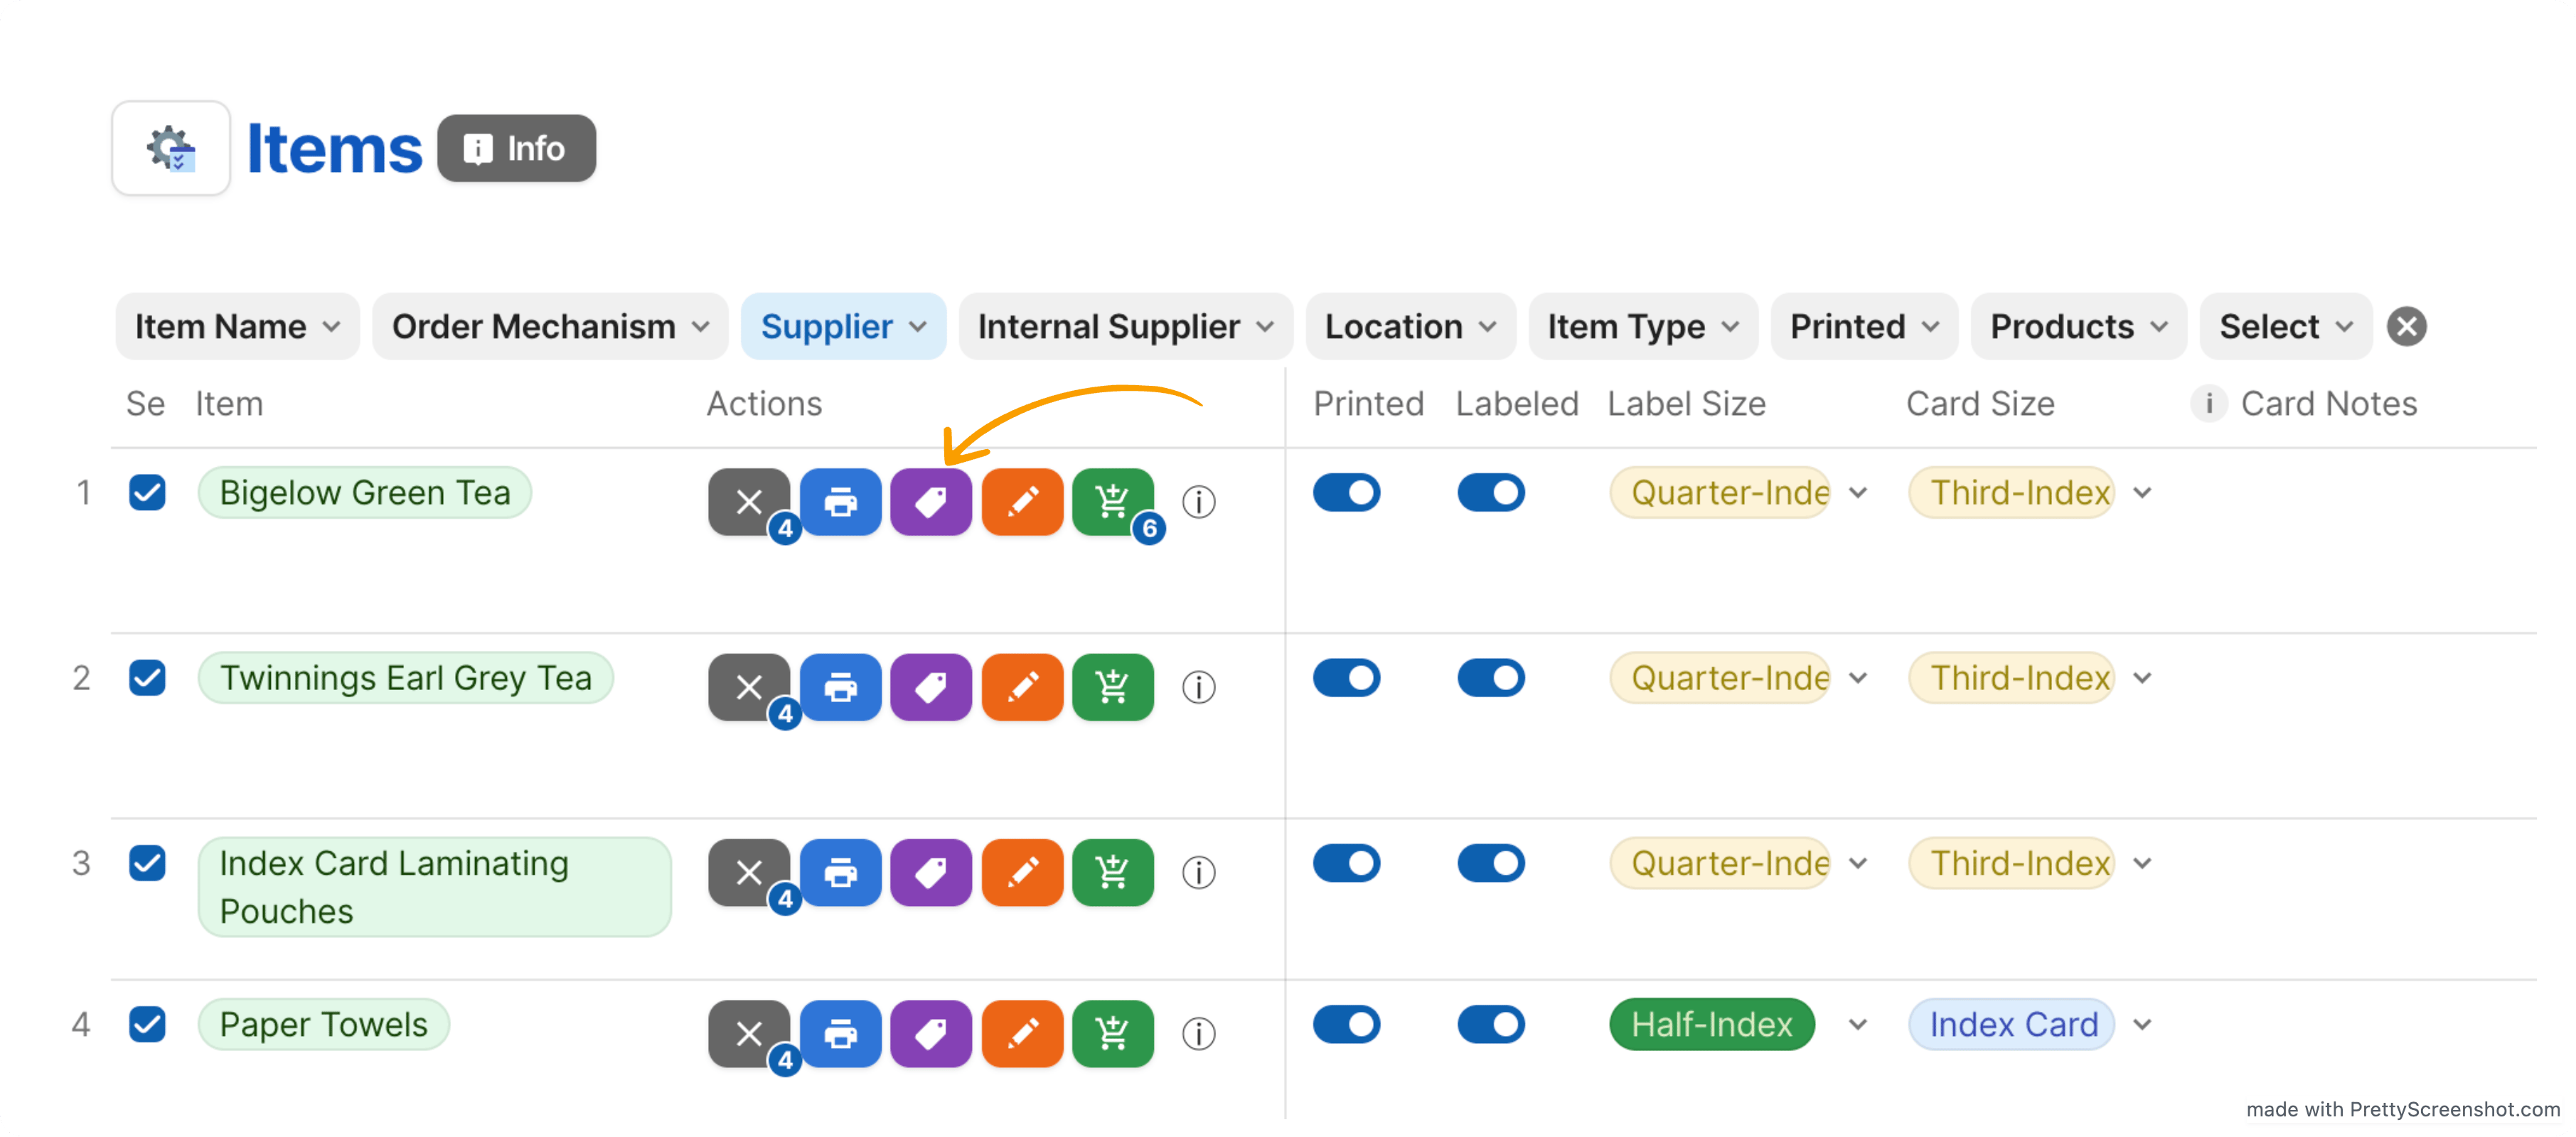The height and width of the screenshot is (1137, 2576).
Task: Click the blue print icon for Twinnings Earl Grey Tea
Action: pyautogui.click(x=840, y=687)
